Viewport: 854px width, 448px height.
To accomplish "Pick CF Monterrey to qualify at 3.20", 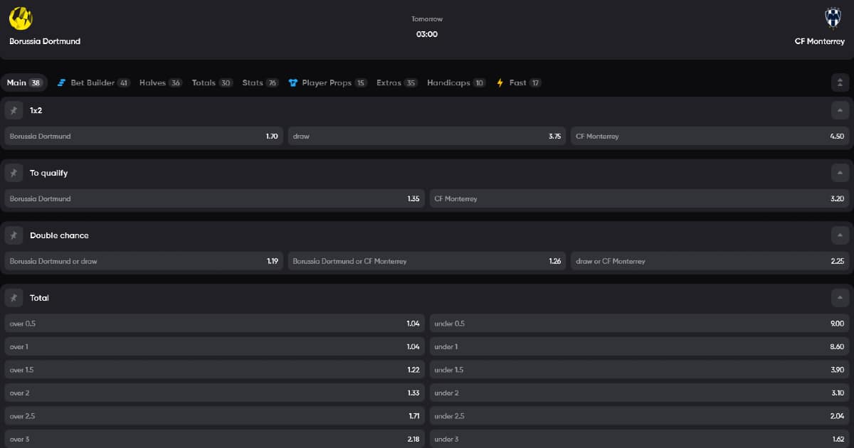I will (x=640, y=198).
